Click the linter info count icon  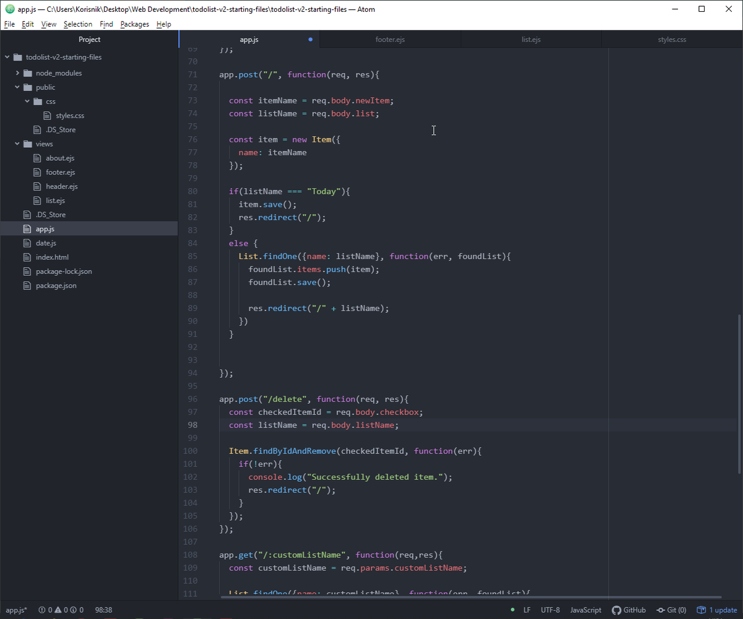tap(74, 610)
